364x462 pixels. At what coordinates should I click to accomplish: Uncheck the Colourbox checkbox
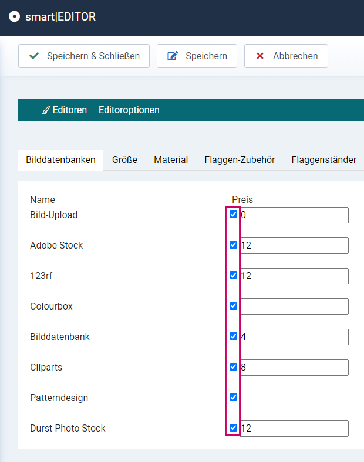point(233,306)
